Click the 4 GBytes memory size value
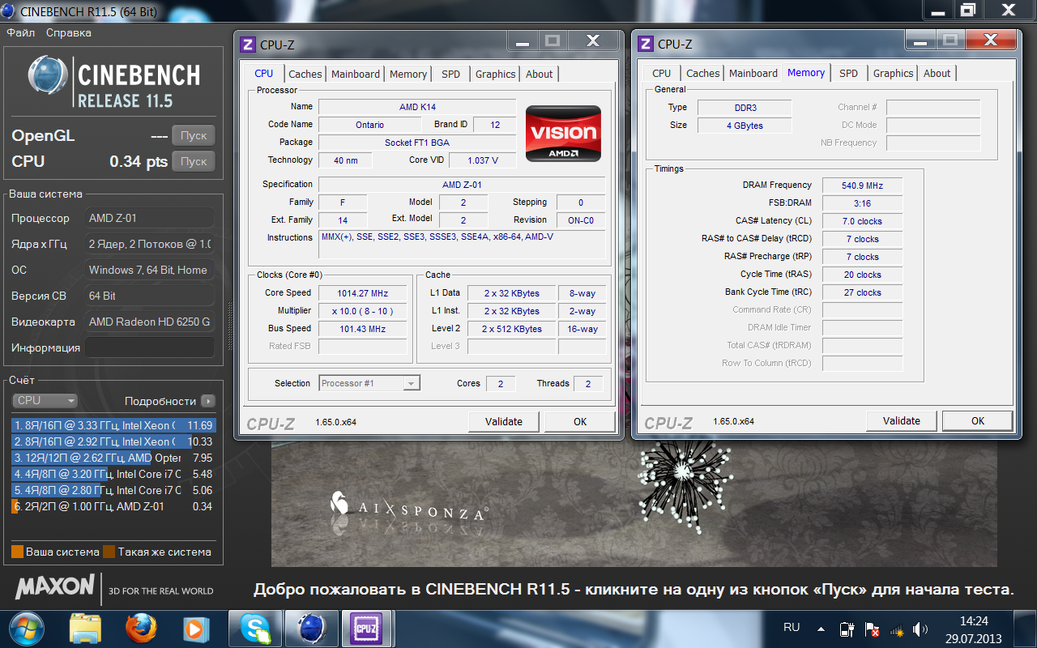The height and width of the screenshot is (648, 1037). point(745,126)
